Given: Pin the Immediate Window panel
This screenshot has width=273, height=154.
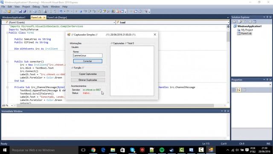Looking at the screenshot, I should (x=225, y=111).
